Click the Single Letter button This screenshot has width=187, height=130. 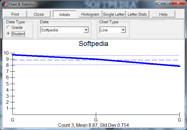point(114,14)
